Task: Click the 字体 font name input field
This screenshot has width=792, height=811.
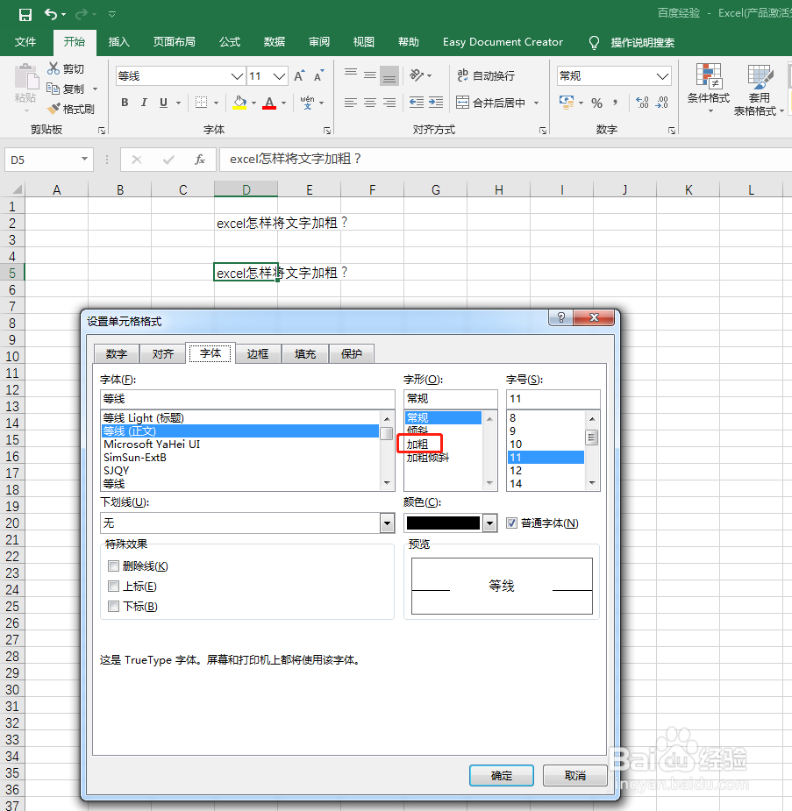Action: [247, 399]
